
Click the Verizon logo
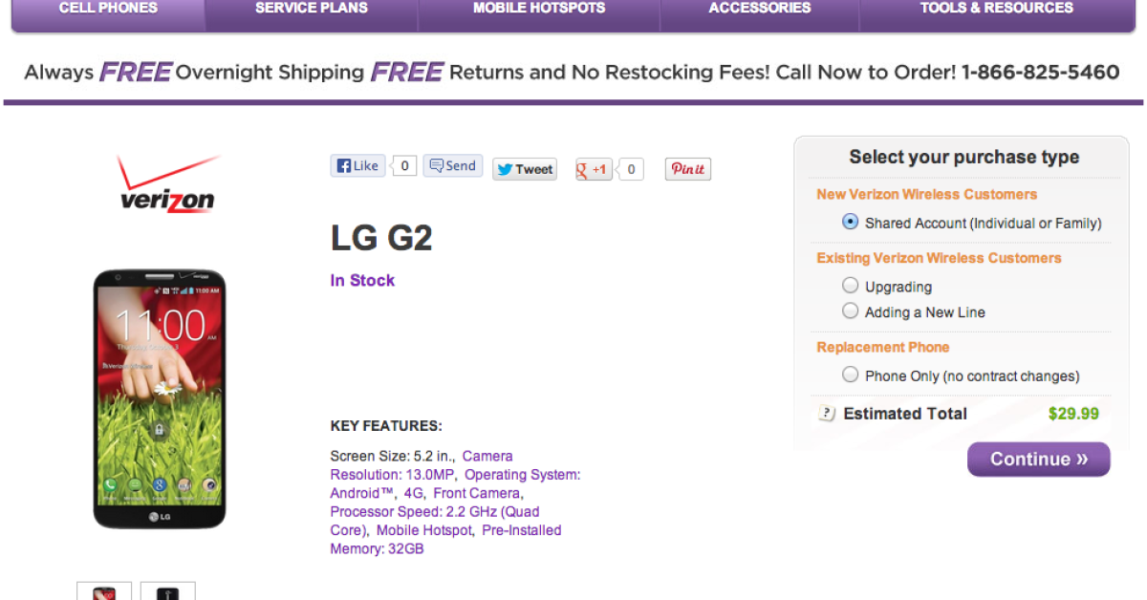pyautogui.click(x=168, y=184)
